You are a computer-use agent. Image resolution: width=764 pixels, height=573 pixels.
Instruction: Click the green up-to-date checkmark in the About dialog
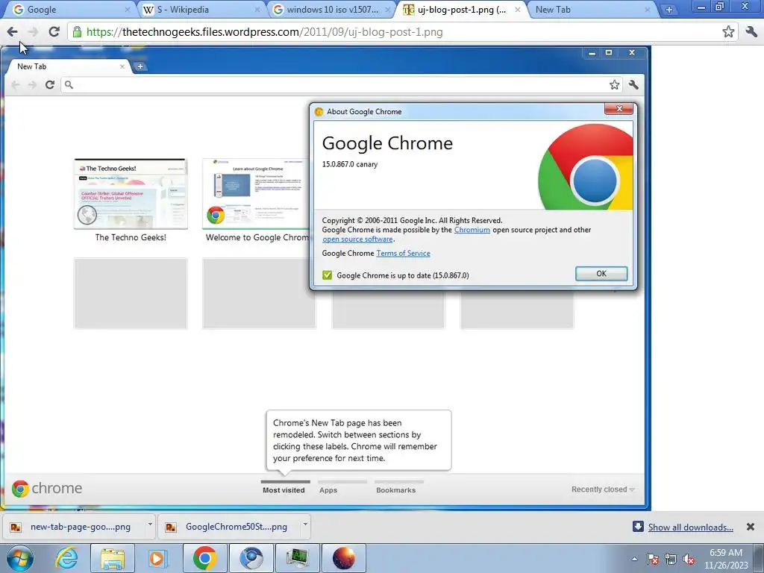click(328, 275)
